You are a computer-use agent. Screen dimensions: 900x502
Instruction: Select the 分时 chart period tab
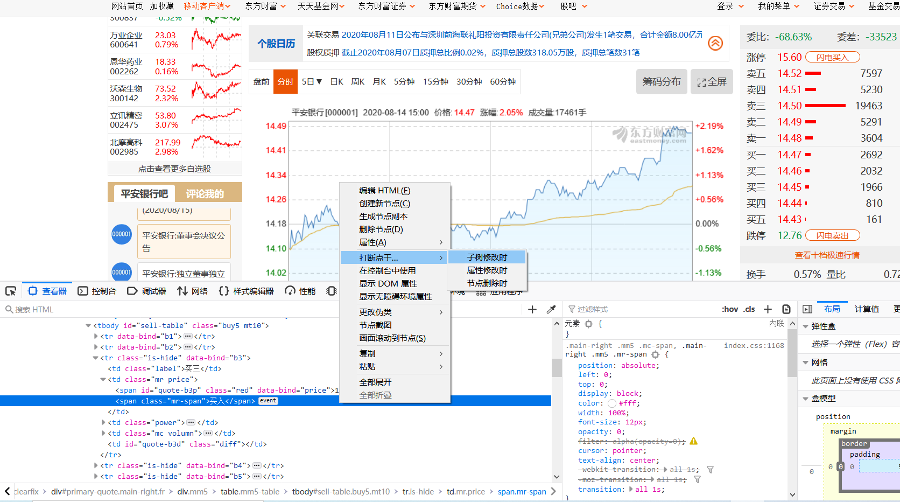pos(285,82)
